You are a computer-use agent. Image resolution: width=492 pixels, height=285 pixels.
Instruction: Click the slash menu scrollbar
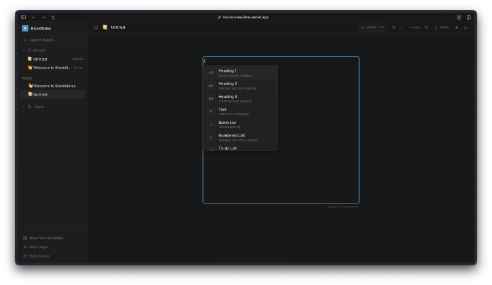coord(276,83)
